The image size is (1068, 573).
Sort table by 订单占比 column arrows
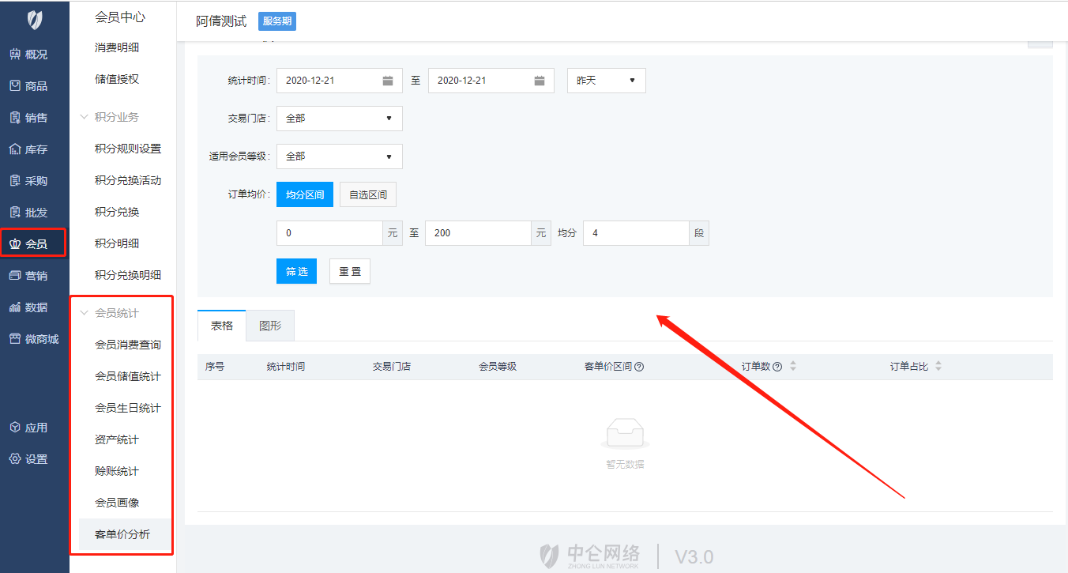938,367
